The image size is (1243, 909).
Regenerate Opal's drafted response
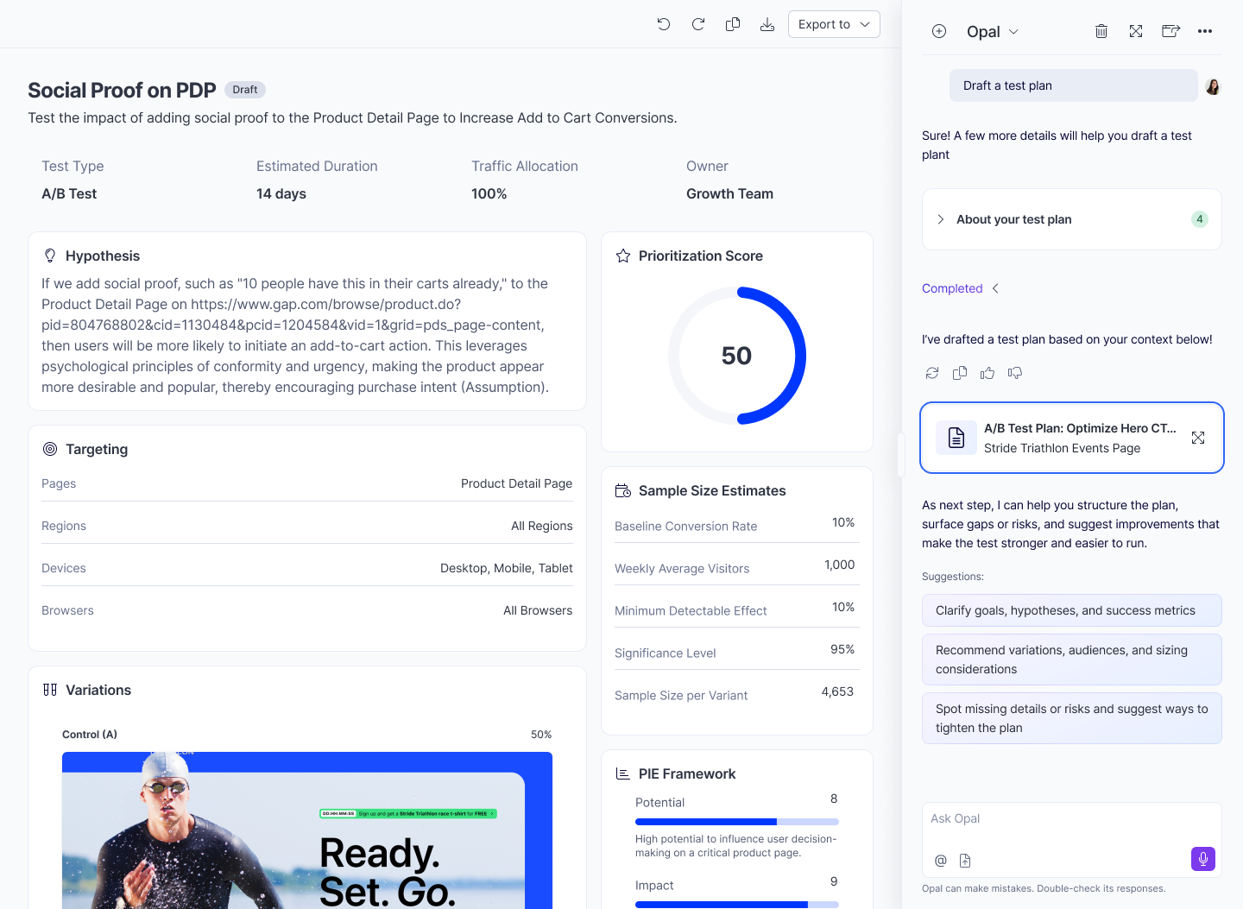coord(932,373)
